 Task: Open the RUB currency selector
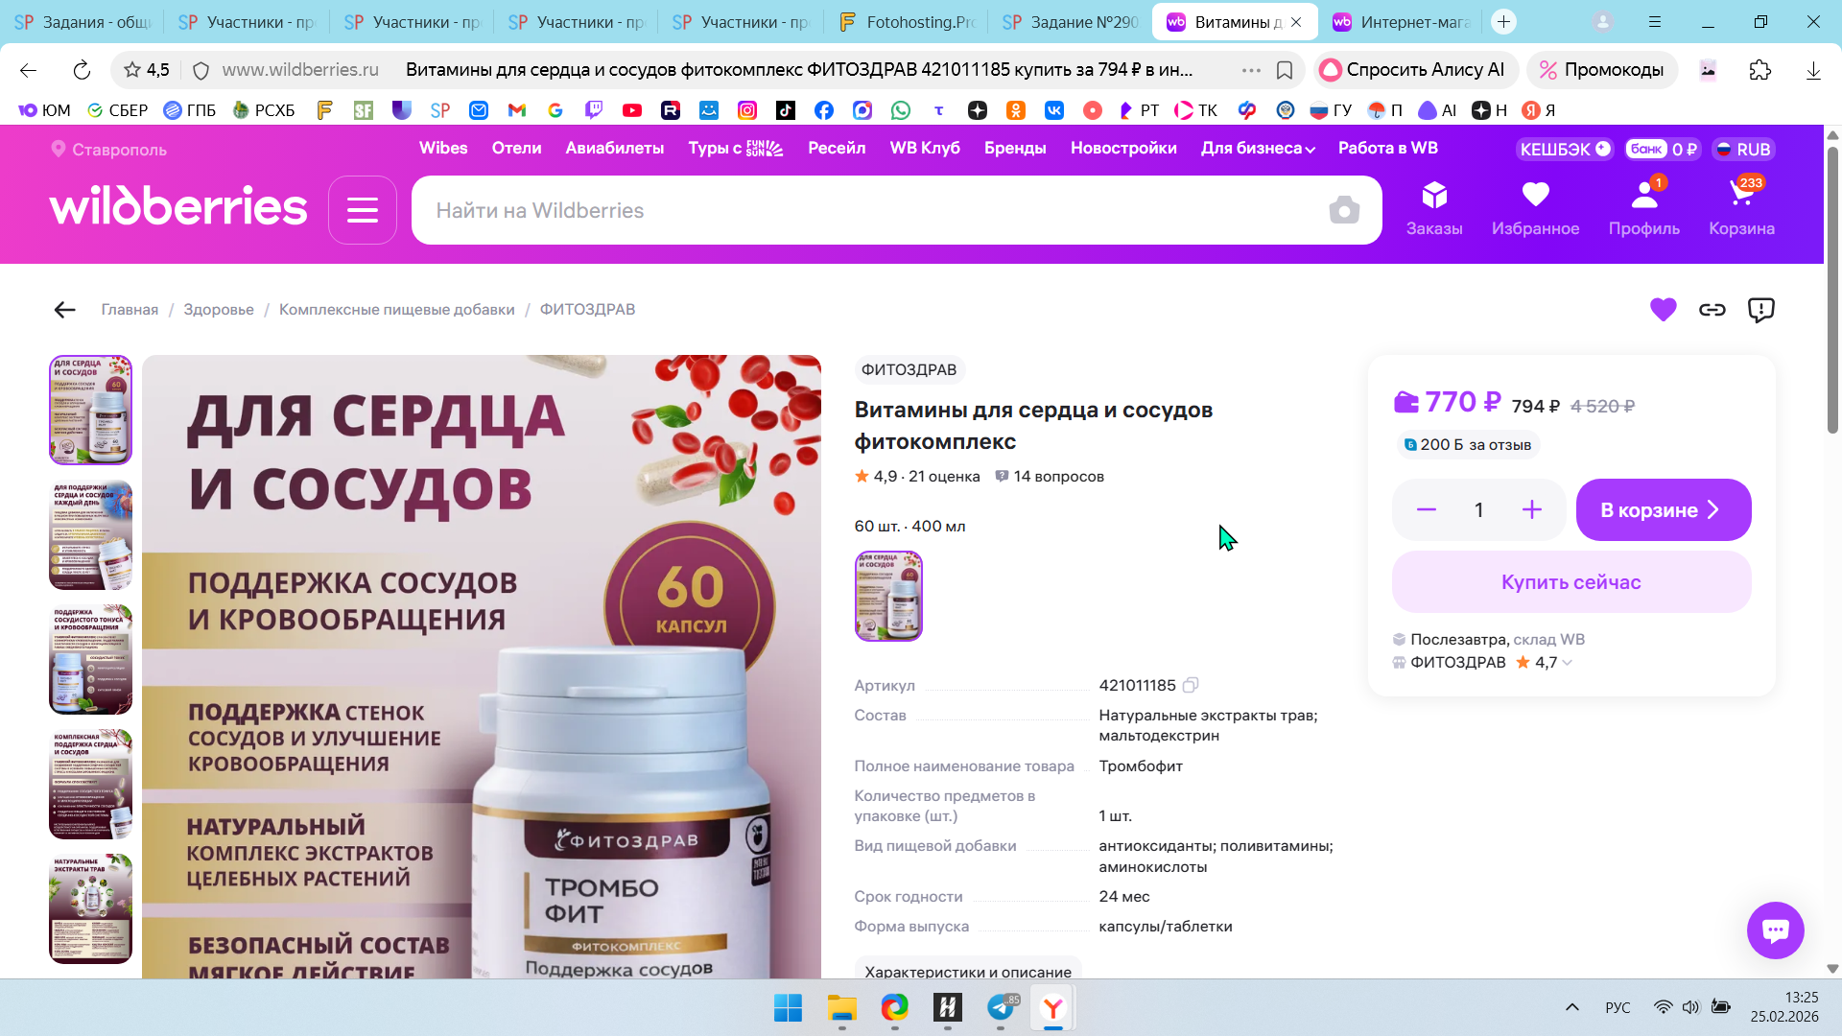coord(1743,150)
